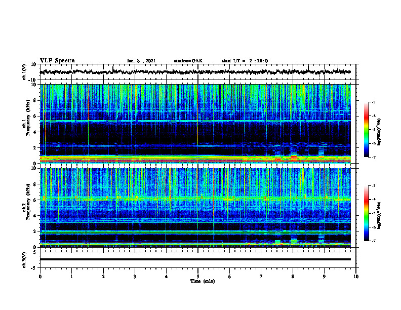Screen dimensions: 401x310
Task: Click the "3" time axis tick label
Action: tap(135, 277)
